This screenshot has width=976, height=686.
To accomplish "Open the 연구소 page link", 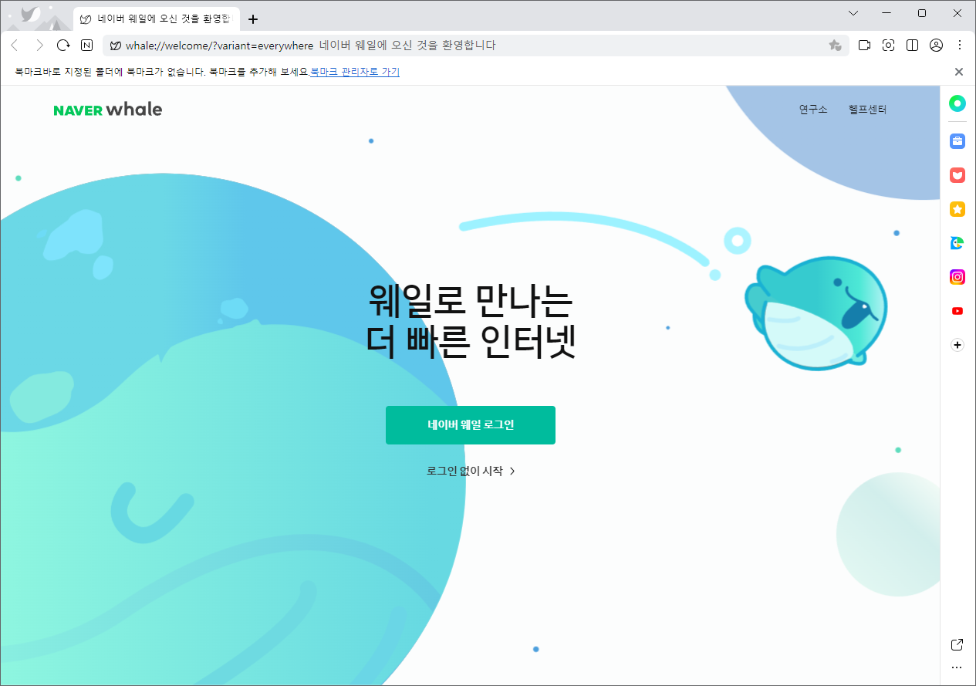I will pos(813,110).
